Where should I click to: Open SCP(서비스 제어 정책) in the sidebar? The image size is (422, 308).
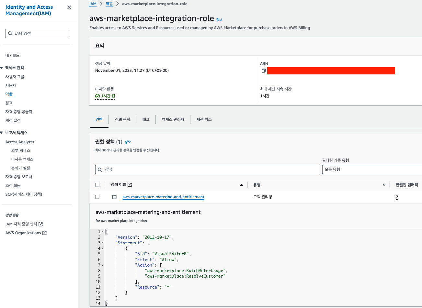coord(24,194)
